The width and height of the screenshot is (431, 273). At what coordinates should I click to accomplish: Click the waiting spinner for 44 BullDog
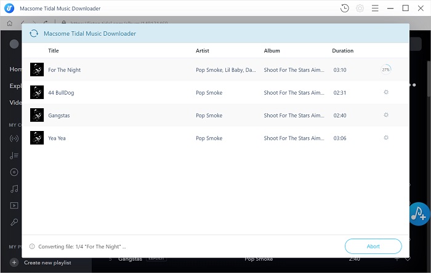pyautogui.click(x=386, y=92)
